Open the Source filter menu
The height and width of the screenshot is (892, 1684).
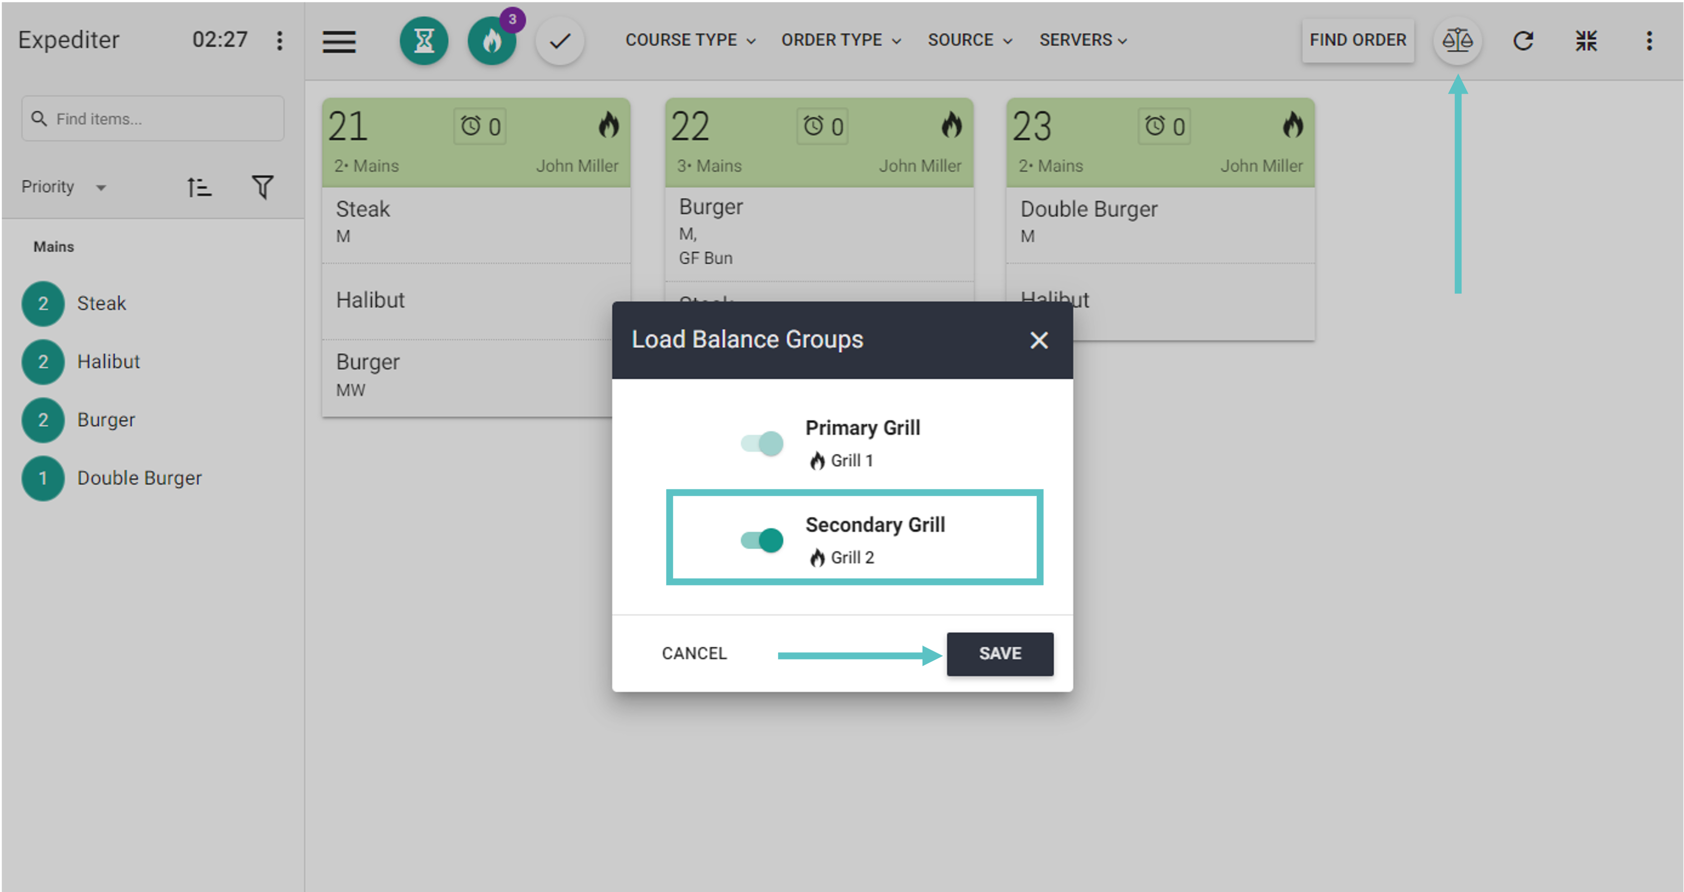point(970,41)
